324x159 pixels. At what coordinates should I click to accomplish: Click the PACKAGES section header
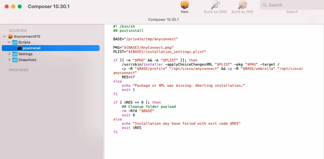(19, 70)
